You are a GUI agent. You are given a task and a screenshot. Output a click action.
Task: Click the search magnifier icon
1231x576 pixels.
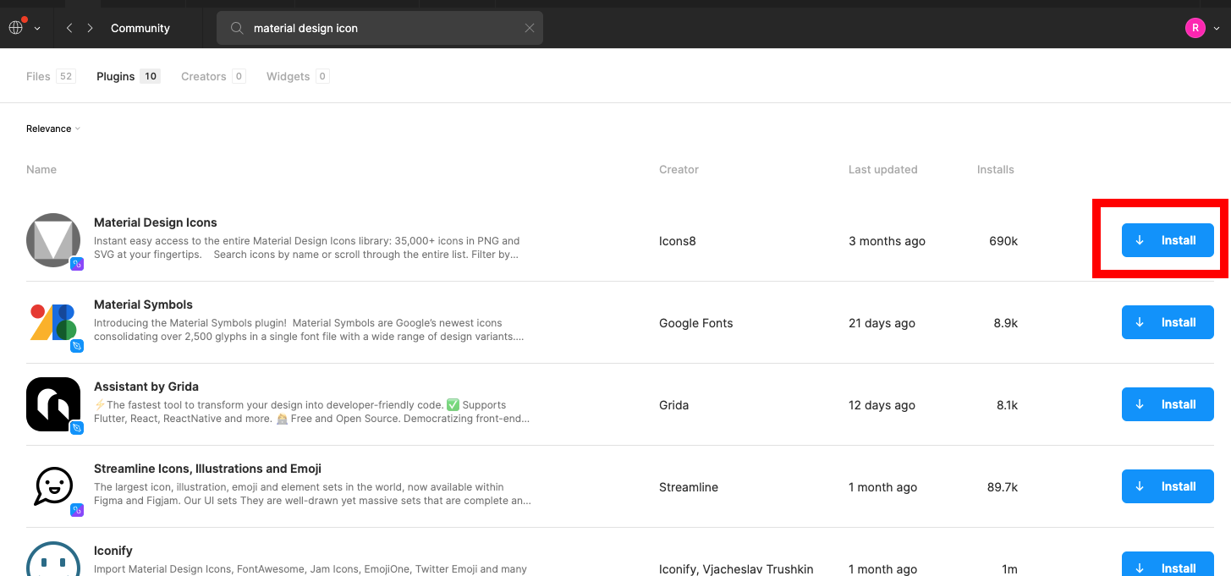237,28
